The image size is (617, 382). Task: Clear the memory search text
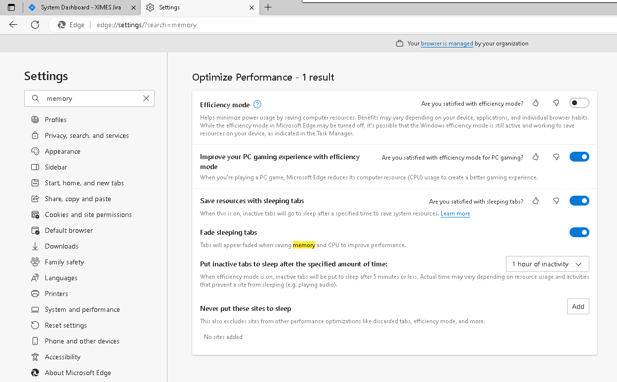[146, 98]
